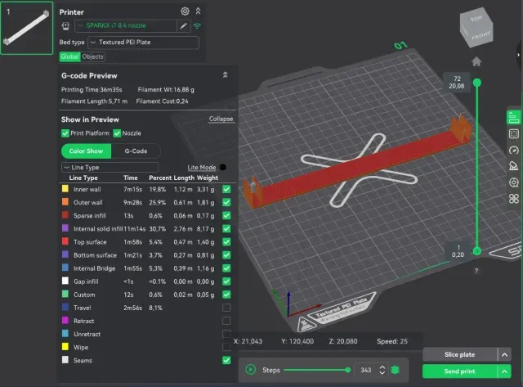The image size is (523, 387).
Task: Click the green layers icon beside steps
Action: coord(396,370)
